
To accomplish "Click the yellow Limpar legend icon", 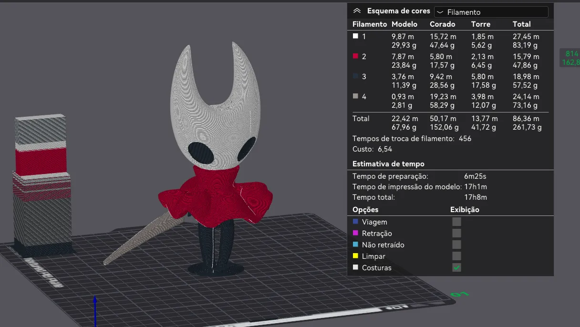I will coord(355,256).
